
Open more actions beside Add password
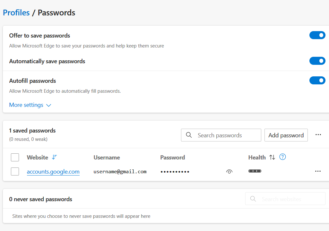[318, 135]
